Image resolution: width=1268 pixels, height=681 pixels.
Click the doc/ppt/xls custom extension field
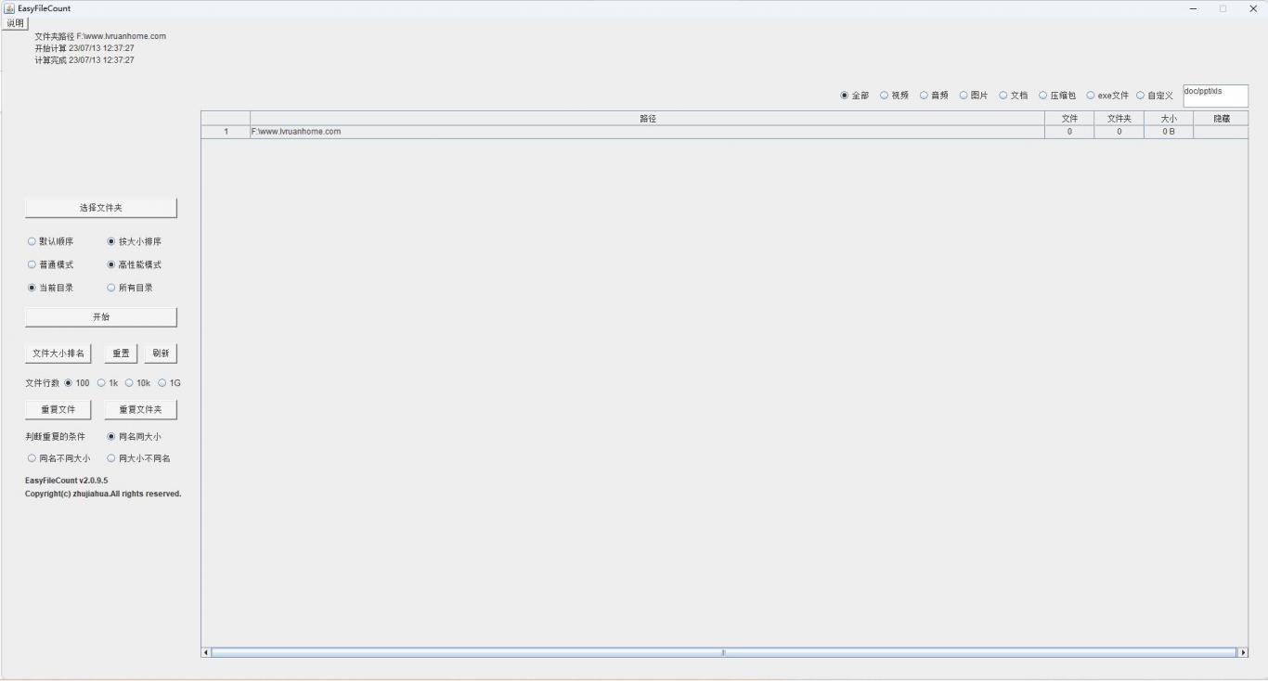click(x=1215, y=96)
